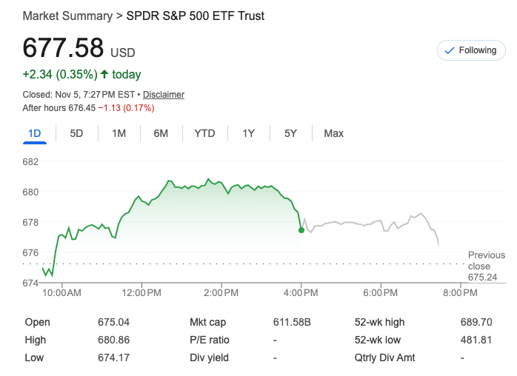Click the green dot marker on chart

click(x=301, y=230)
